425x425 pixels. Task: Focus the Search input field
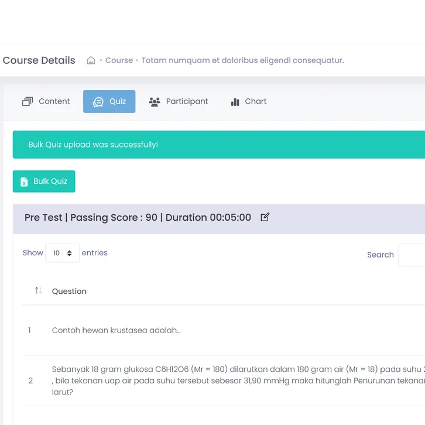(412, 255)
